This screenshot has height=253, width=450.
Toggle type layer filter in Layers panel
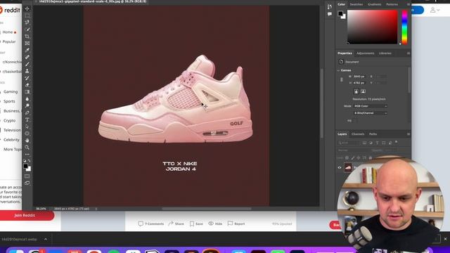tap(377, 143)
